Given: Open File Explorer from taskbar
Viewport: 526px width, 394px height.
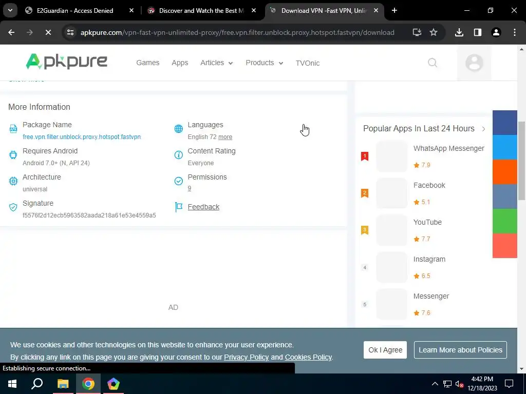Looking at the screenshot, I should (x=63, y=384).
